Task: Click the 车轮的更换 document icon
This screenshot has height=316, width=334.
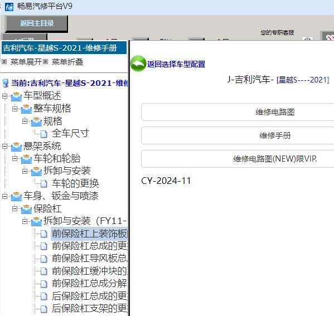Action: click(44, 184)
